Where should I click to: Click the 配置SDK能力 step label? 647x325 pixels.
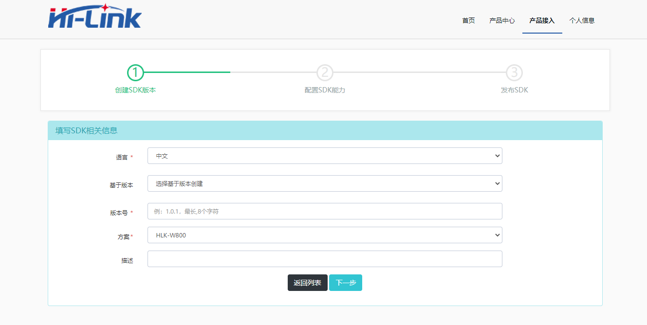pos(325,90)
